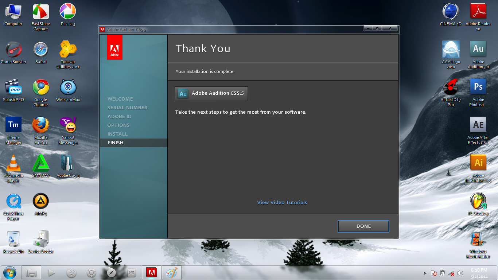Viewport: 498px width, 280px height.
Task: Select the Adobe After Effects CS4 icon
Action: [x=478, y=131]
